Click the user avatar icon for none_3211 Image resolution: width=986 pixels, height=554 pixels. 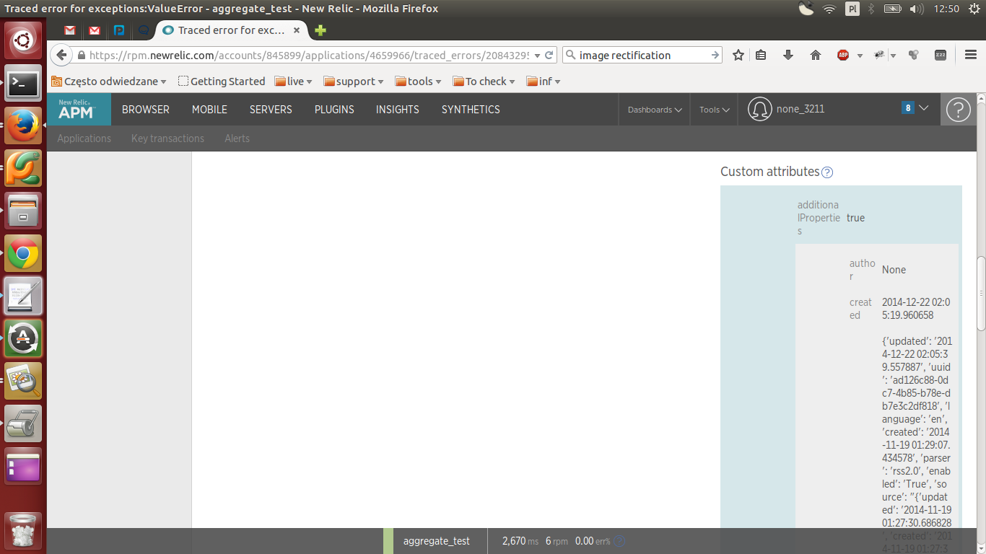[x=759, y=110]
